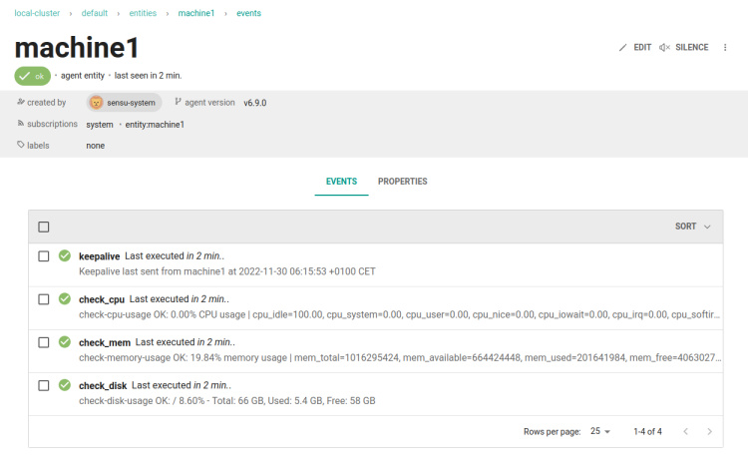Open the rows per page dropdown
Screen dimensions: 748x467
point(600,431)
